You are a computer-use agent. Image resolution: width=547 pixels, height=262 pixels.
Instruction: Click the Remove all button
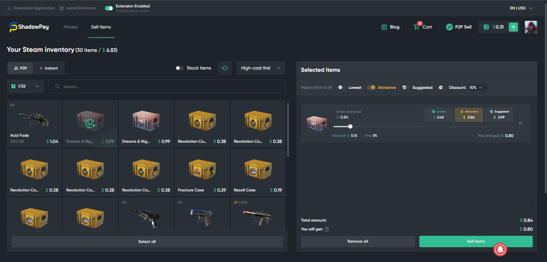click(358, 241)
